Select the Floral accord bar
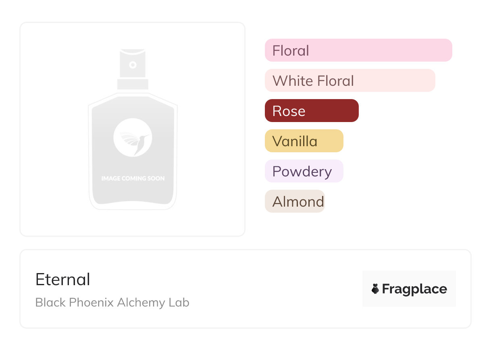Screen dimensions: 491x348 click(x=358, y=50)
